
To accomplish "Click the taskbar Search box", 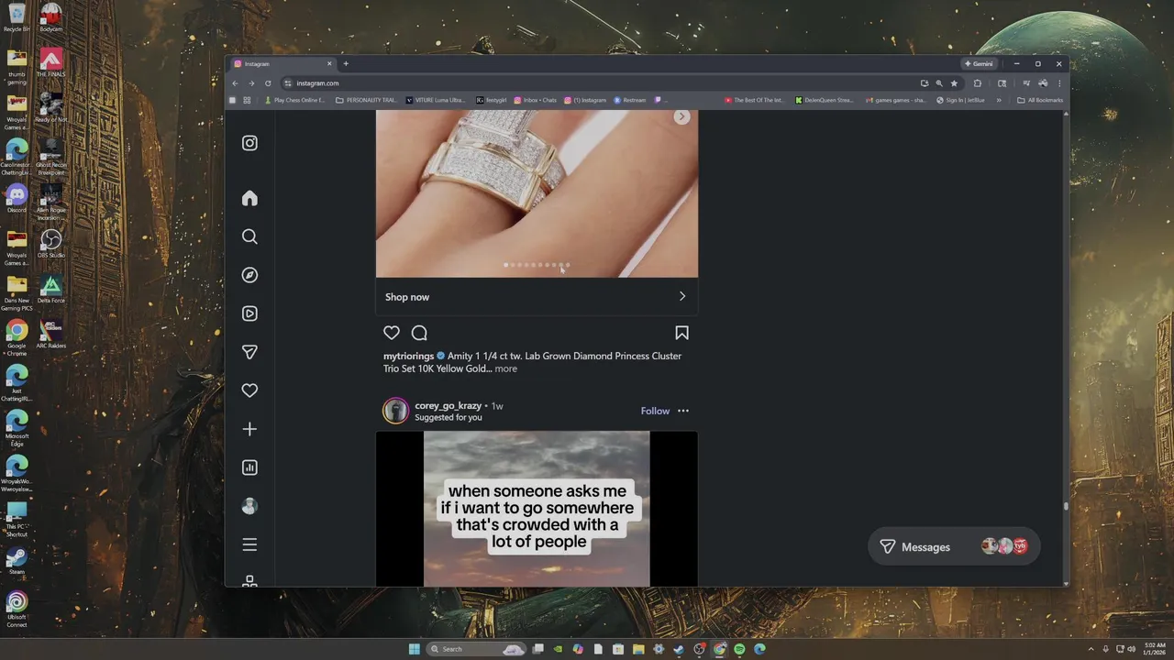I will pyautogui.click(x=475, y=649).
